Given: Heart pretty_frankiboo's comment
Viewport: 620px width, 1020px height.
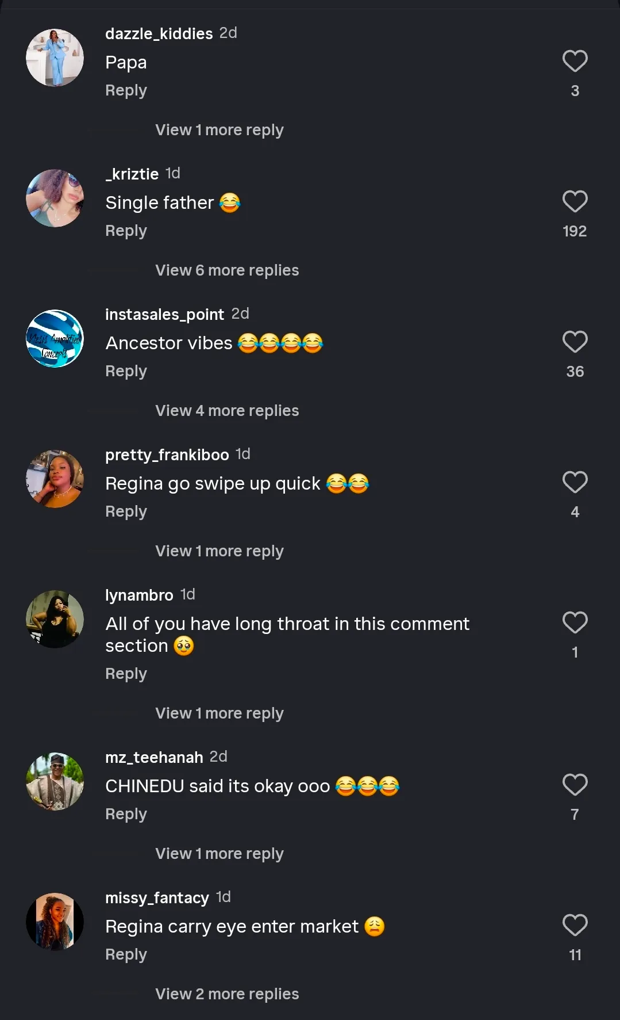Looking at the screenshot, I should click(575, 482).
